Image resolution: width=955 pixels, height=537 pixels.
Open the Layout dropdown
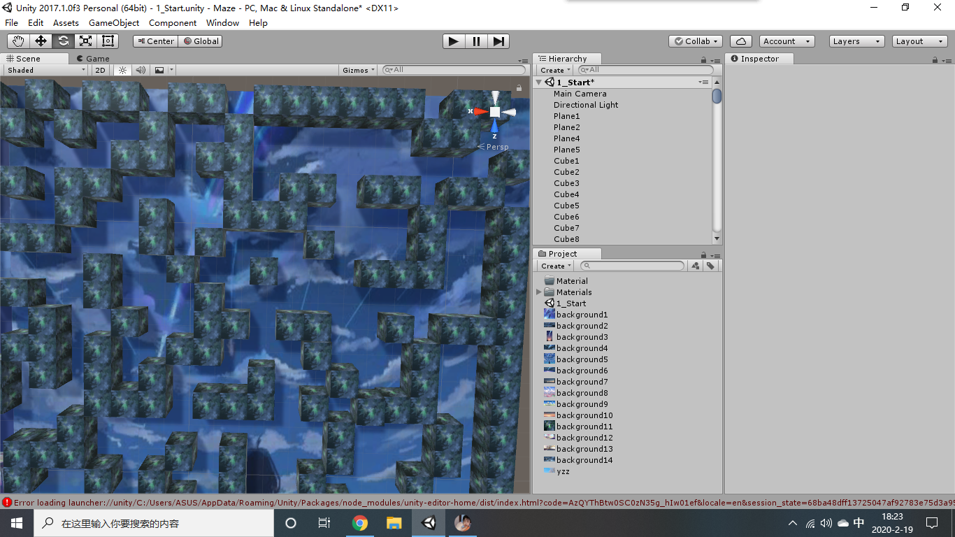[x=918, y=41]
